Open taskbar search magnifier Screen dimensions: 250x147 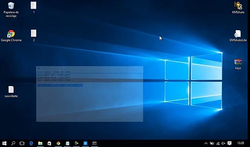13,143
